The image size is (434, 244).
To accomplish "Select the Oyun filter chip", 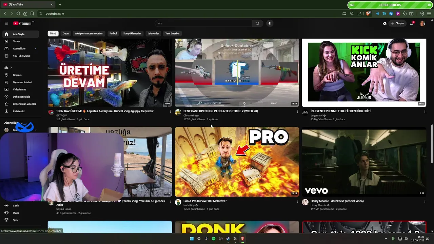I will (66, 34).
